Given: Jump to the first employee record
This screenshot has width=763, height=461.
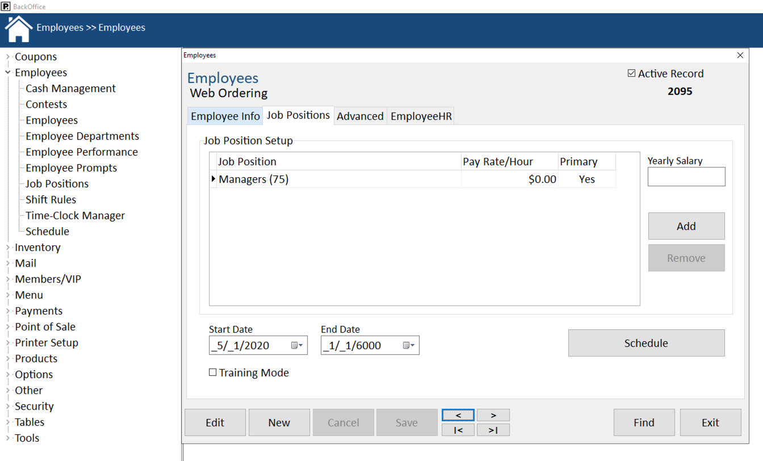Looking at the screenshot, I should [458, 430].
